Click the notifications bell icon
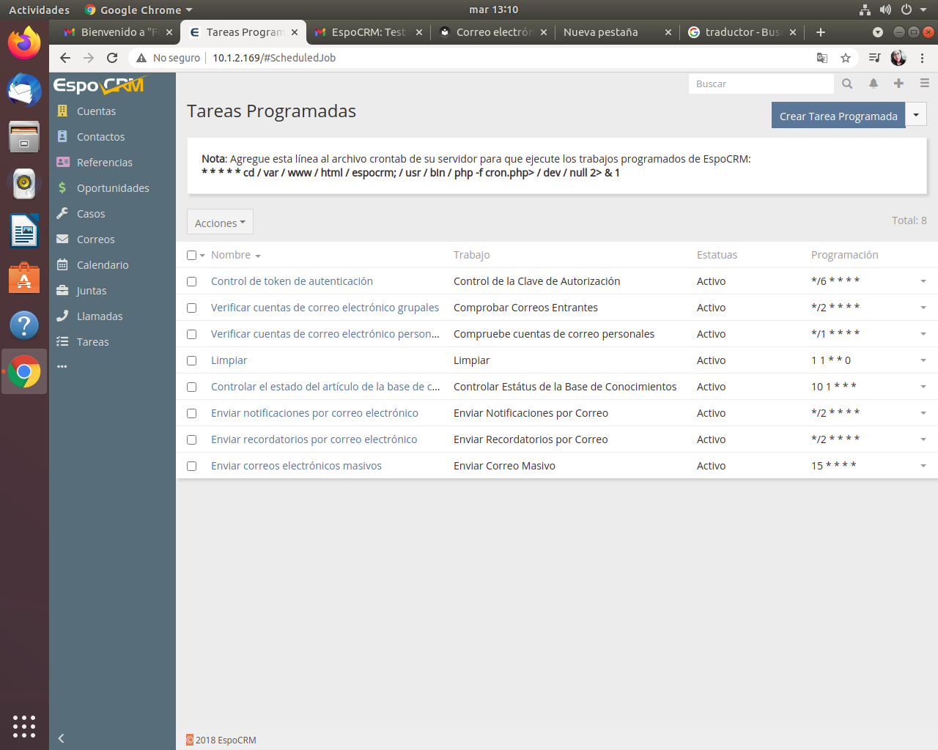 point(874,83)
